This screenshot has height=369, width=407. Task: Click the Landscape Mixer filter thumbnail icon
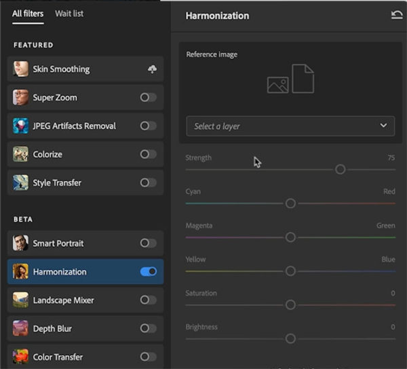pos(21,300)
